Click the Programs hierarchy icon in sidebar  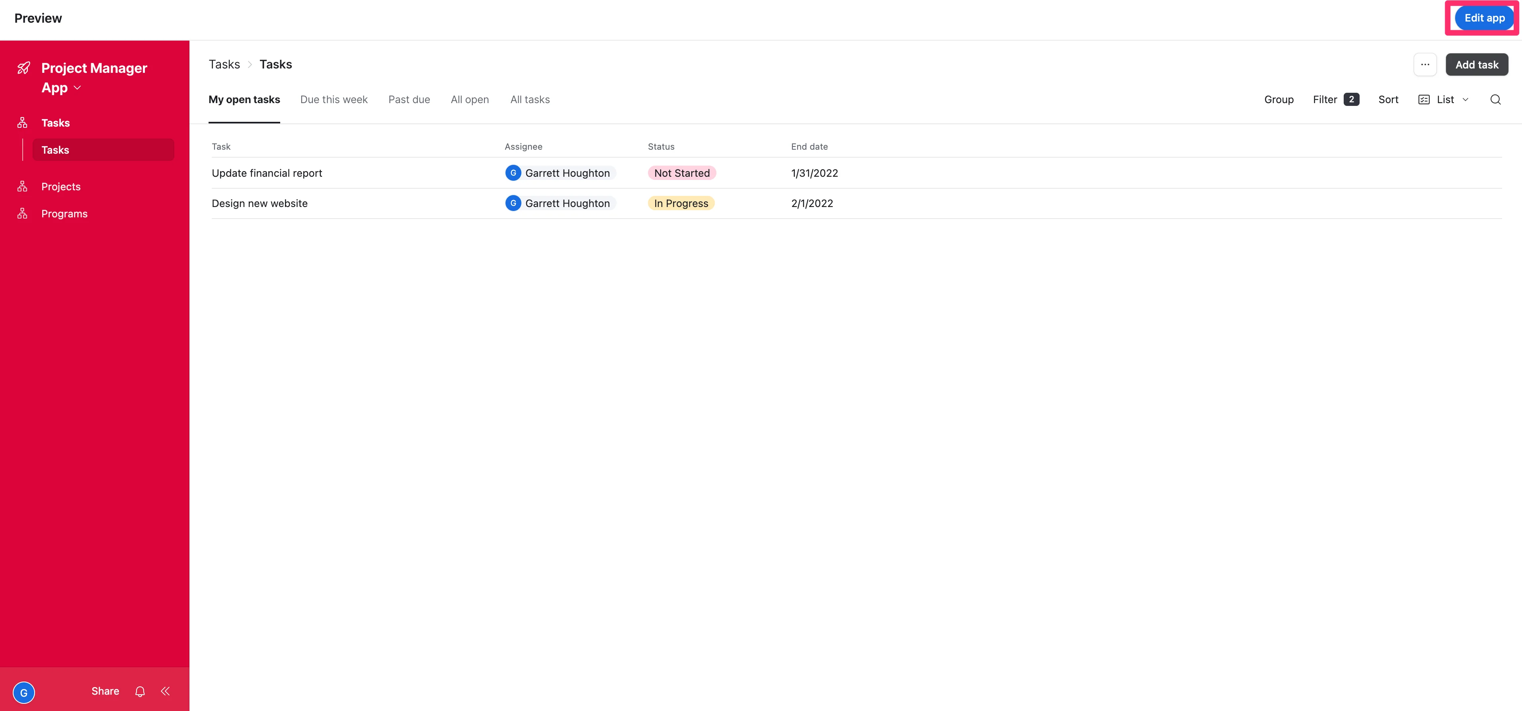(22, 214)
